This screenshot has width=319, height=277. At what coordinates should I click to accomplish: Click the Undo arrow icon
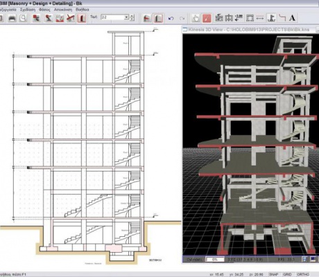171,18
